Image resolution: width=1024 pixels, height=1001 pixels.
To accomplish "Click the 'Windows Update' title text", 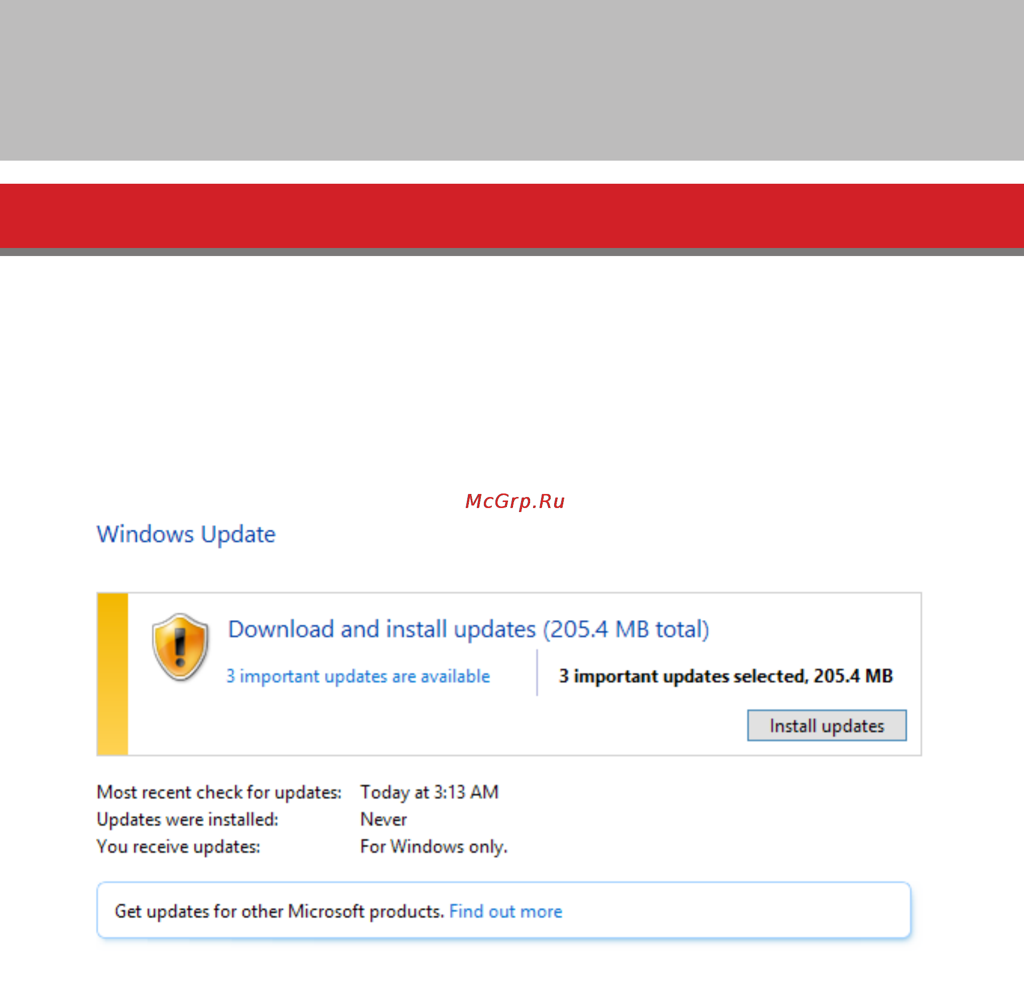I will tap(186, 534).
